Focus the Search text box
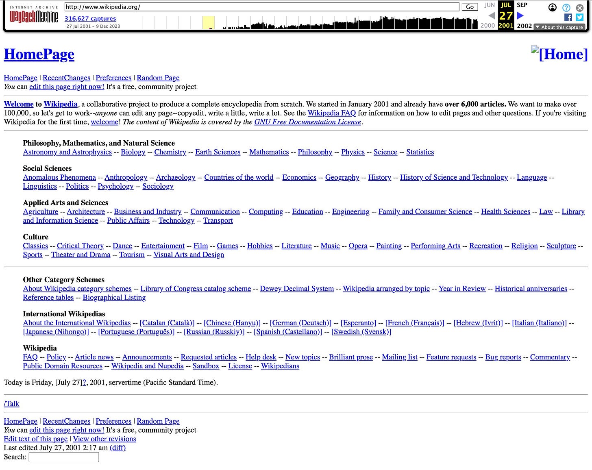Screen dimensions: 592x470 point(64,457)
